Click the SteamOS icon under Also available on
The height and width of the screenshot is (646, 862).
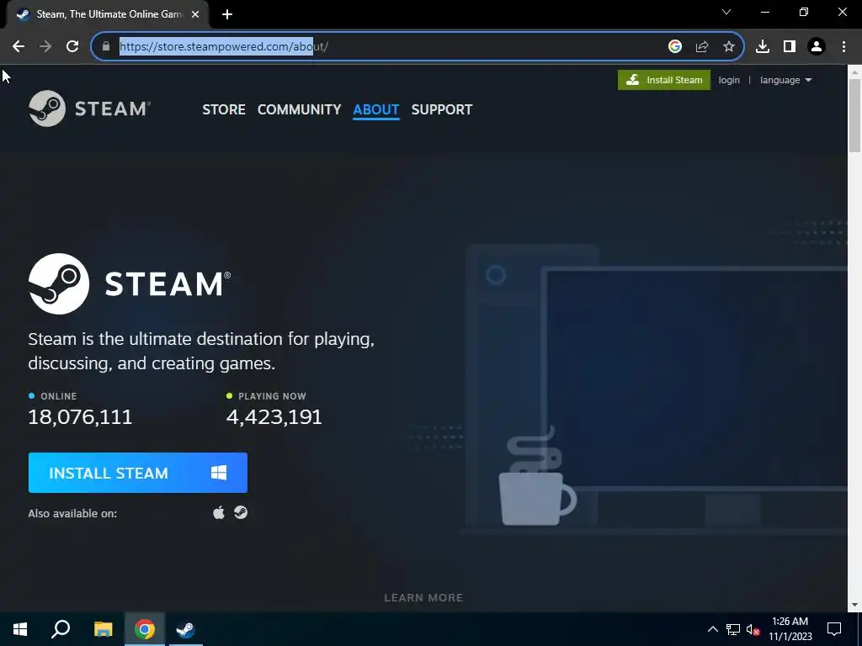(241, 512)
